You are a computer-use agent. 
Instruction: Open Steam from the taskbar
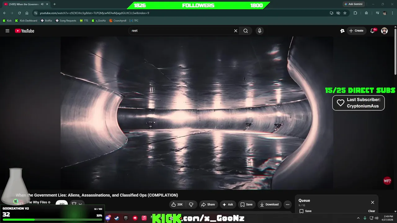point(117,218)
